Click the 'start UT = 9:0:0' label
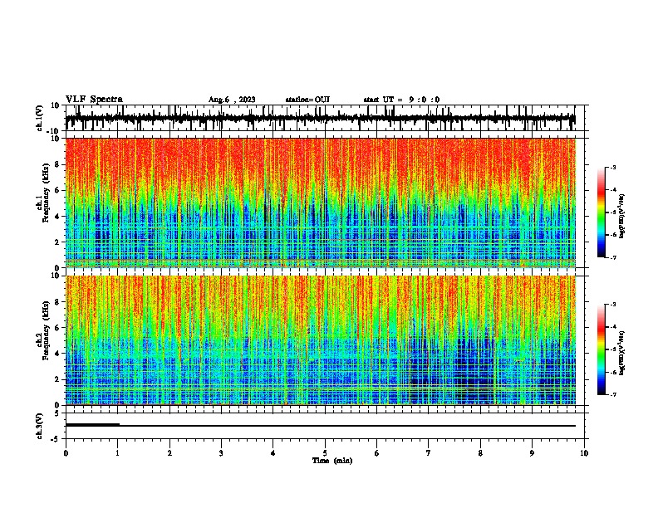The width and height of the screenshot is (658, 508). 401,100
